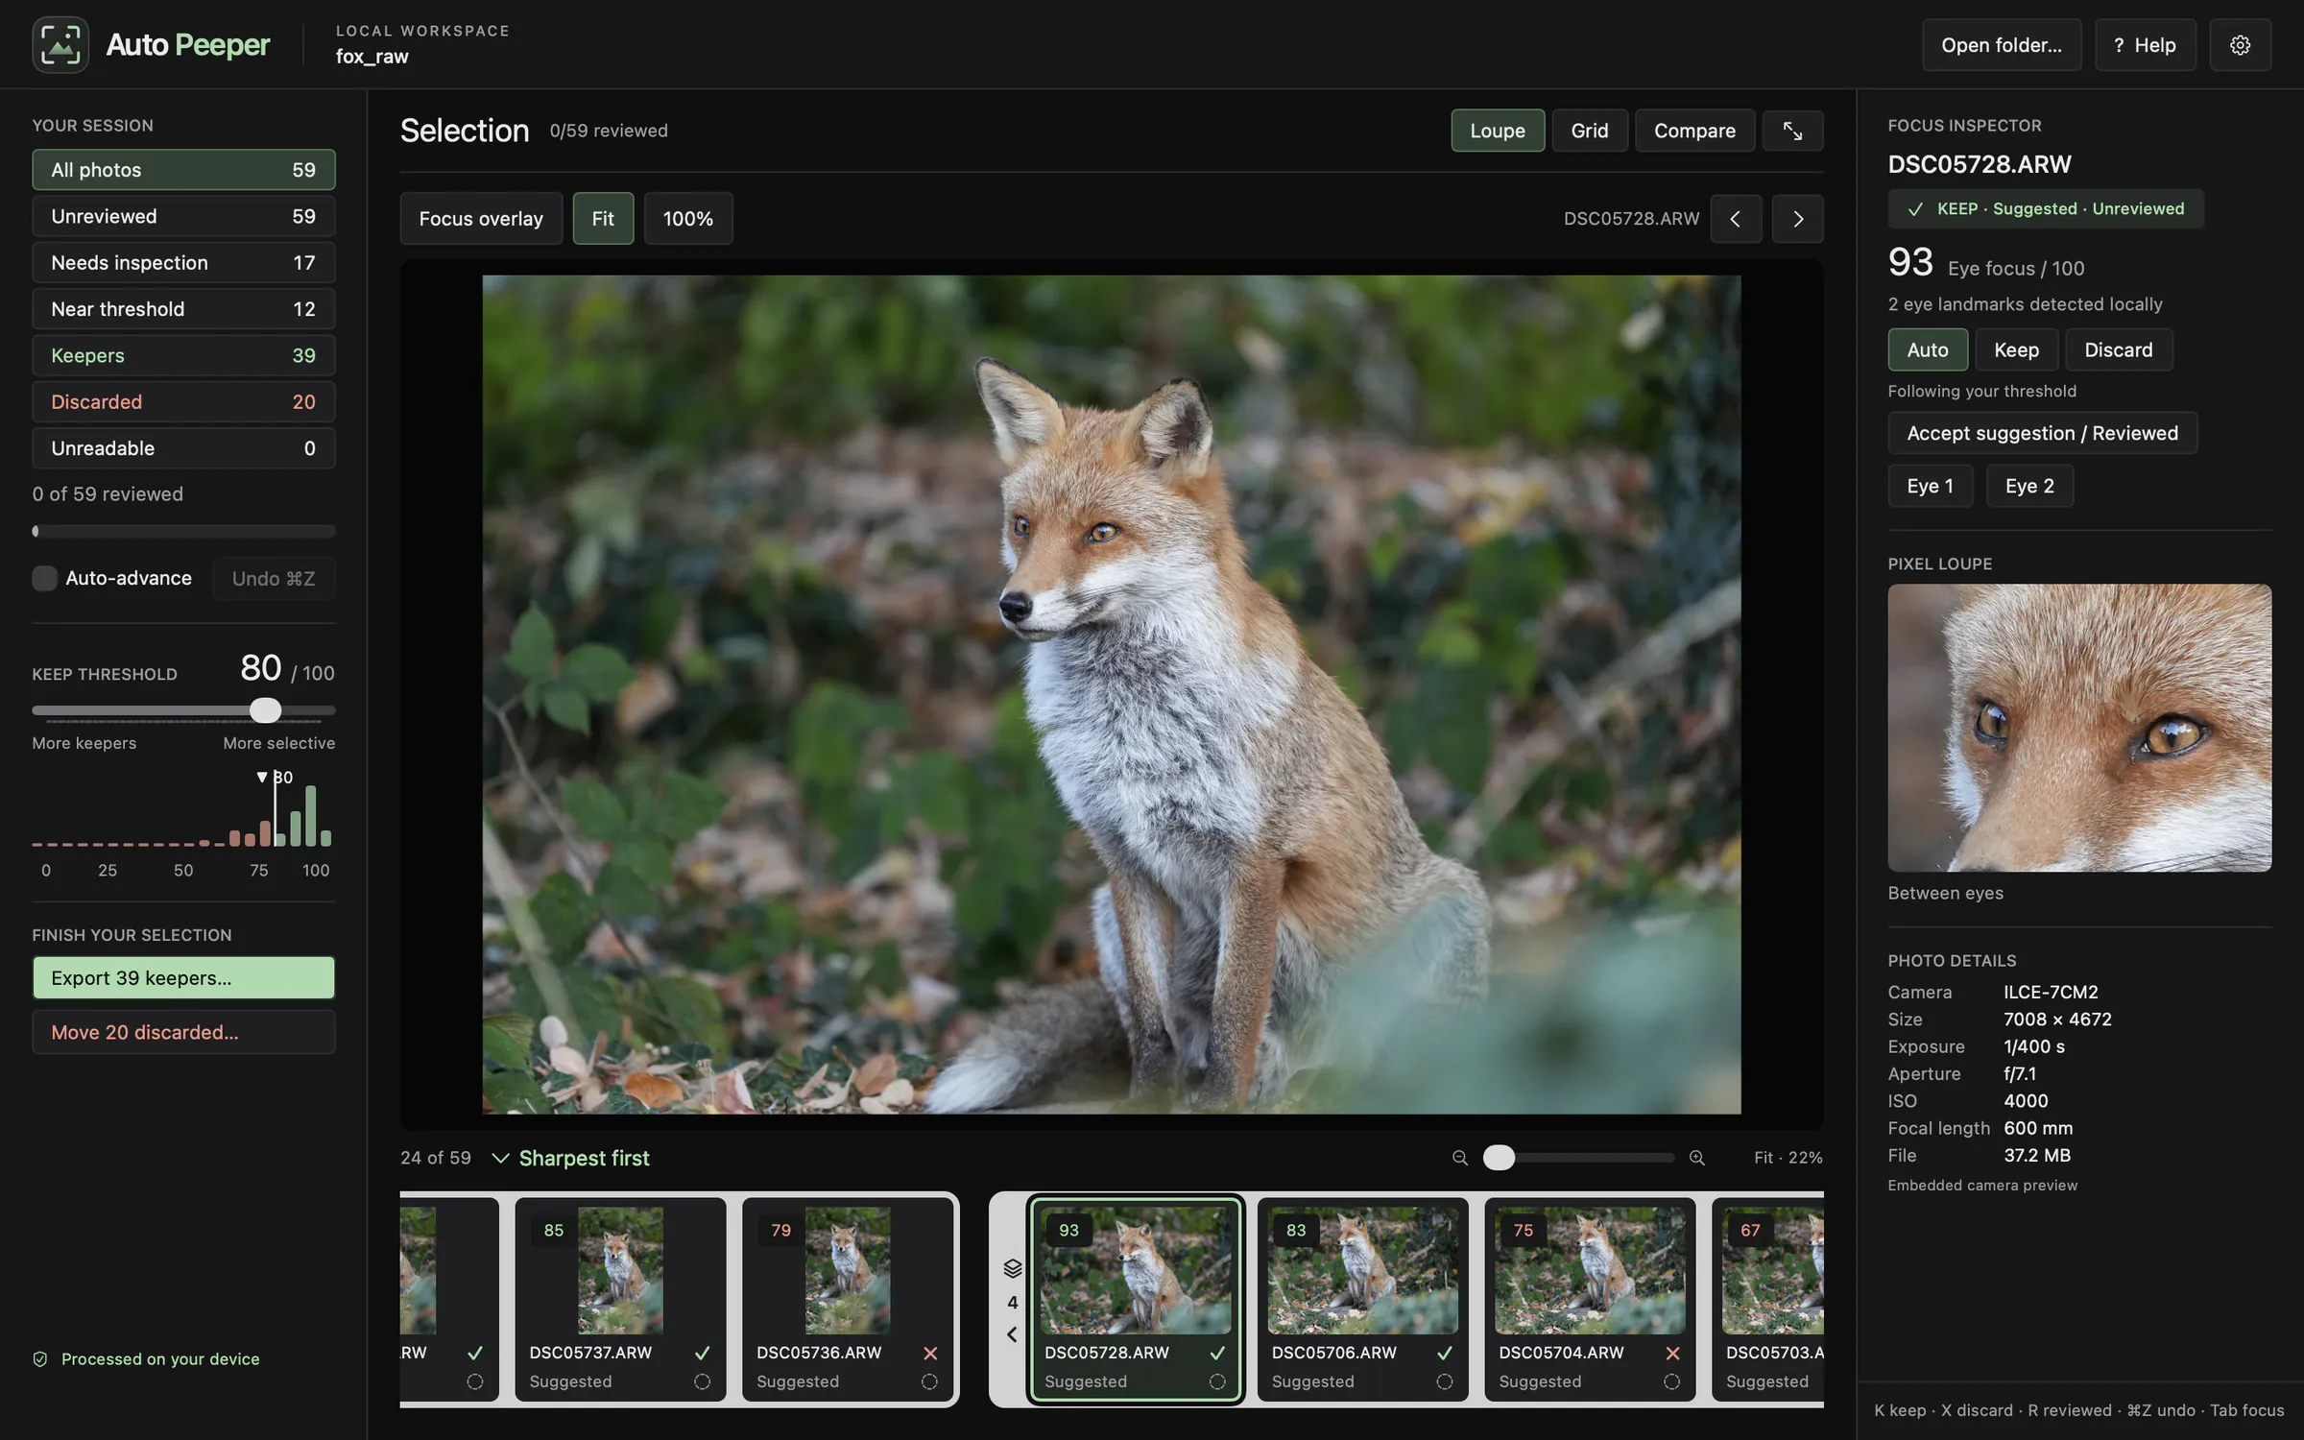Toggle reviewed circle on DSC05728.ARW
The image size is (2304, 1440).
pos(1217,1381)
